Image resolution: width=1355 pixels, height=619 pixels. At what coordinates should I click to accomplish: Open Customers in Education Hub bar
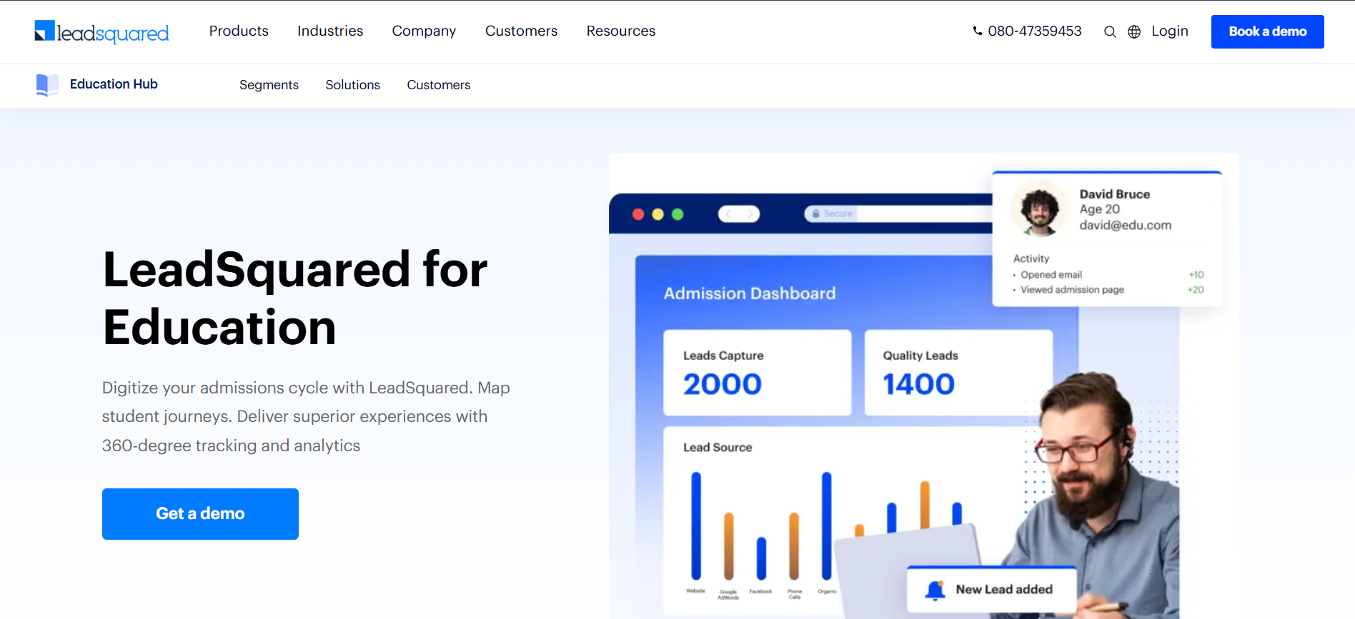[x=439, y=85]
